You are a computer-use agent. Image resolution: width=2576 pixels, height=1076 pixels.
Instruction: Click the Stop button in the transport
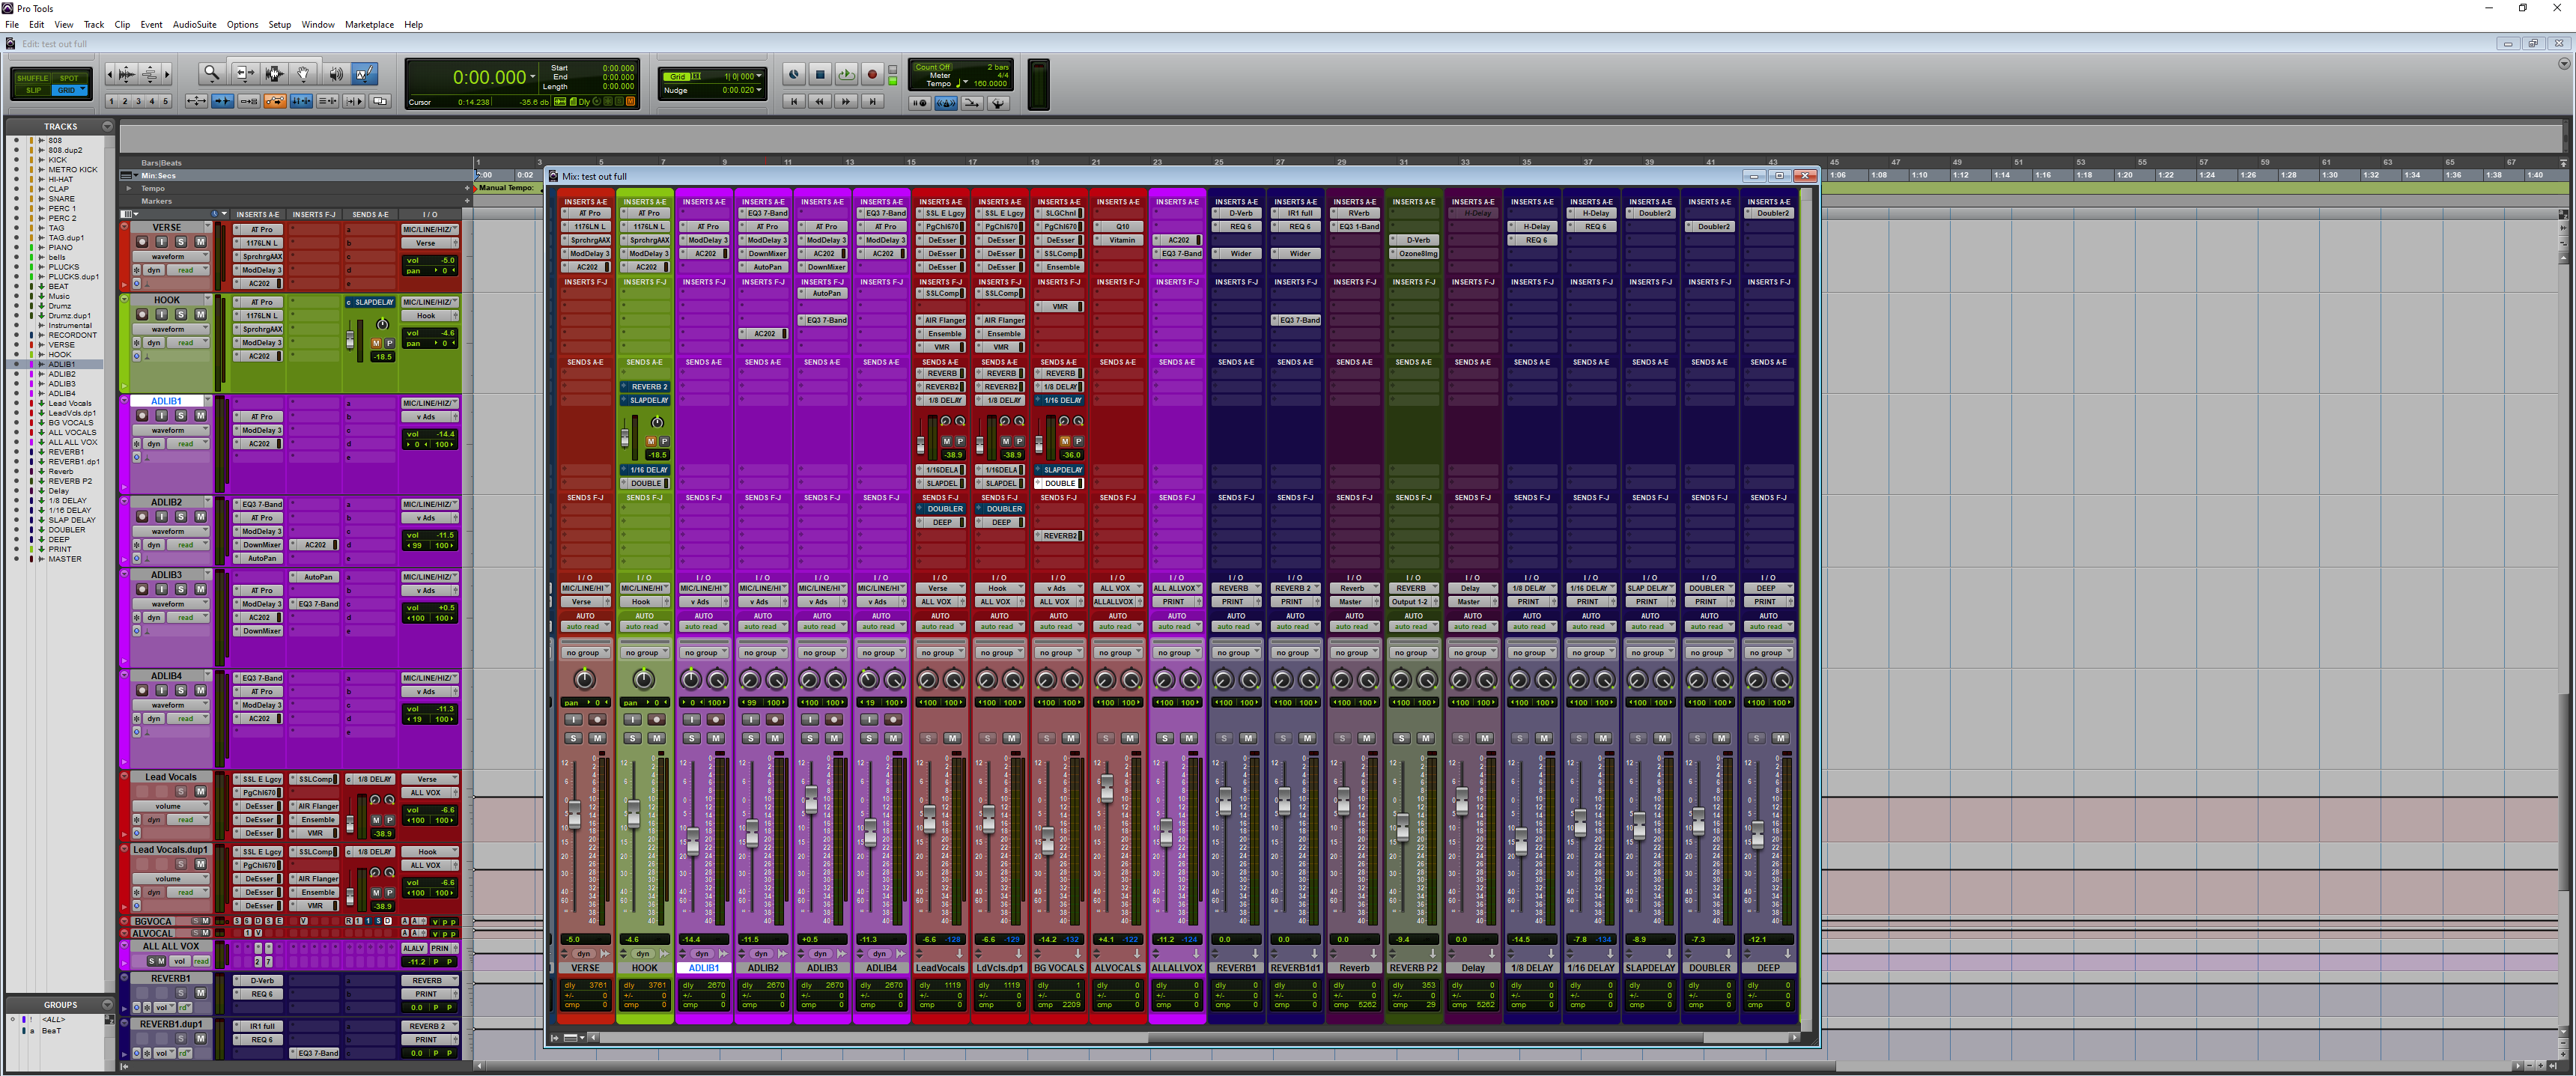pos(821,75)
